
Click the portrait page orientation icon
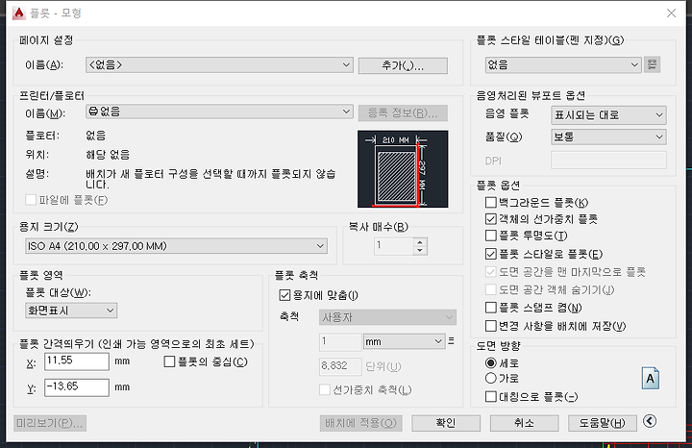(x=651, y=378)
